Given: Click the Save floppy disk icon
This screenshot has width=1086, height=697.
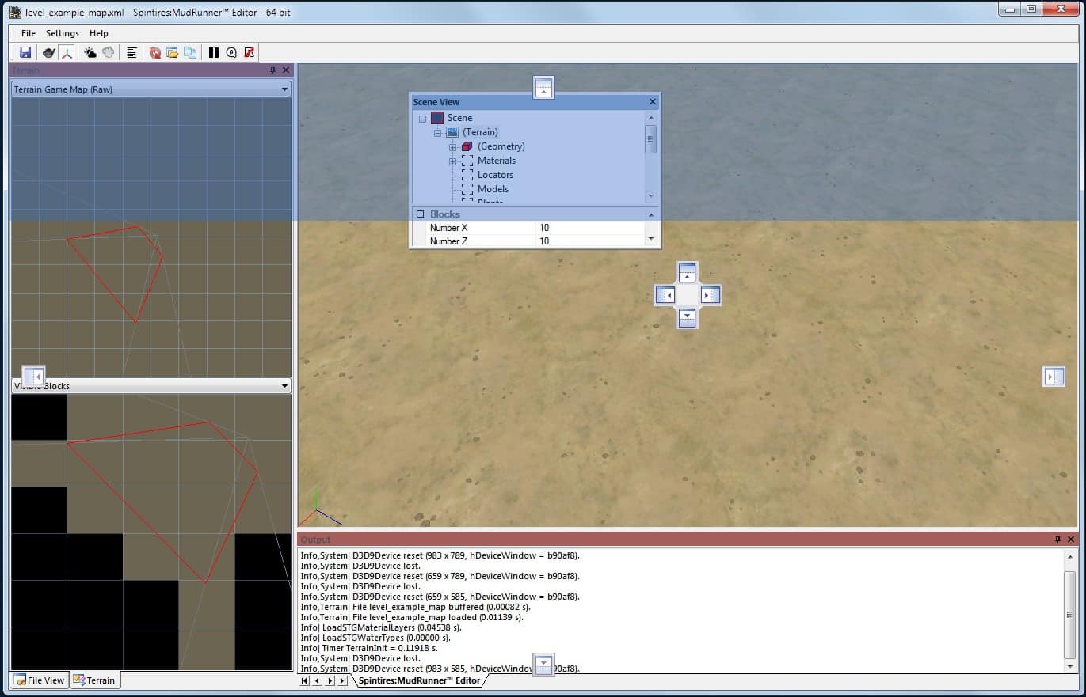Looking at the screenshot, I should click(x=25, y=53).
